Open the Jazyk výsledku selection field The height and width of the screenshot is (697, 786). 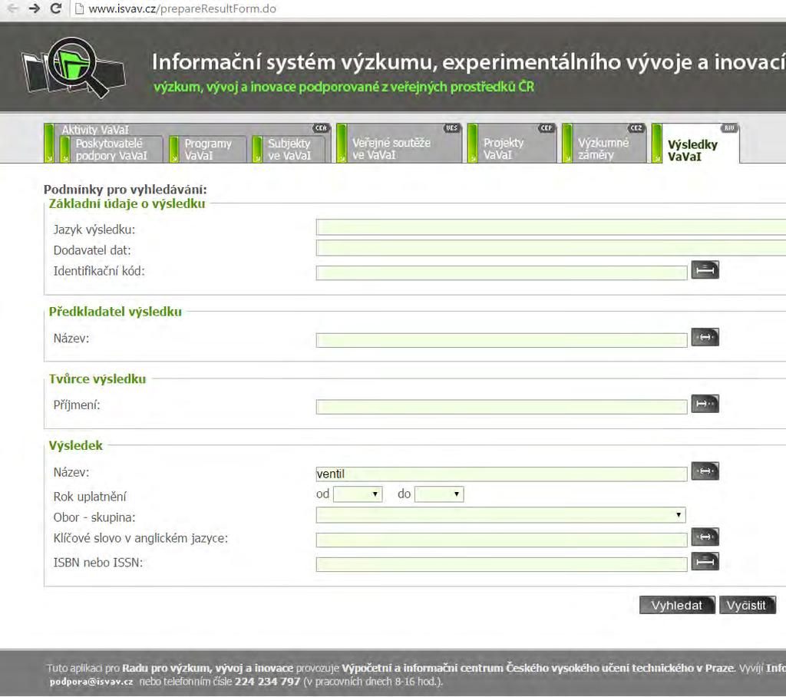tap(551, 227)
